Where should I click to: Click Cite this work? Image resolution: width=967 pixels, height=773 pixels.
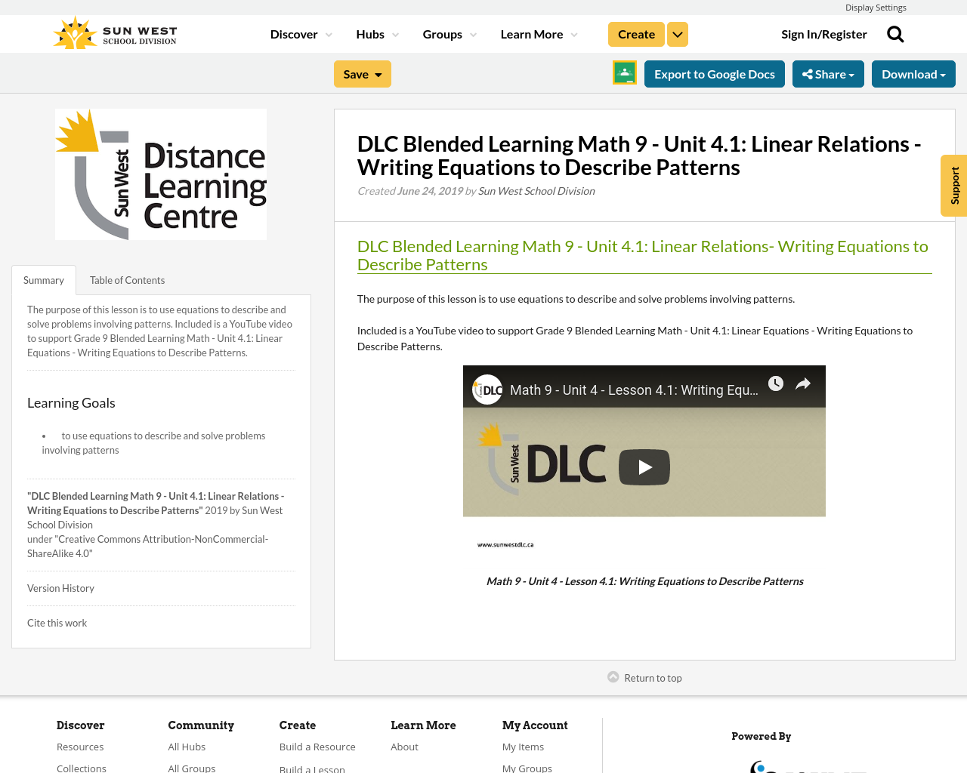point(57,621)
